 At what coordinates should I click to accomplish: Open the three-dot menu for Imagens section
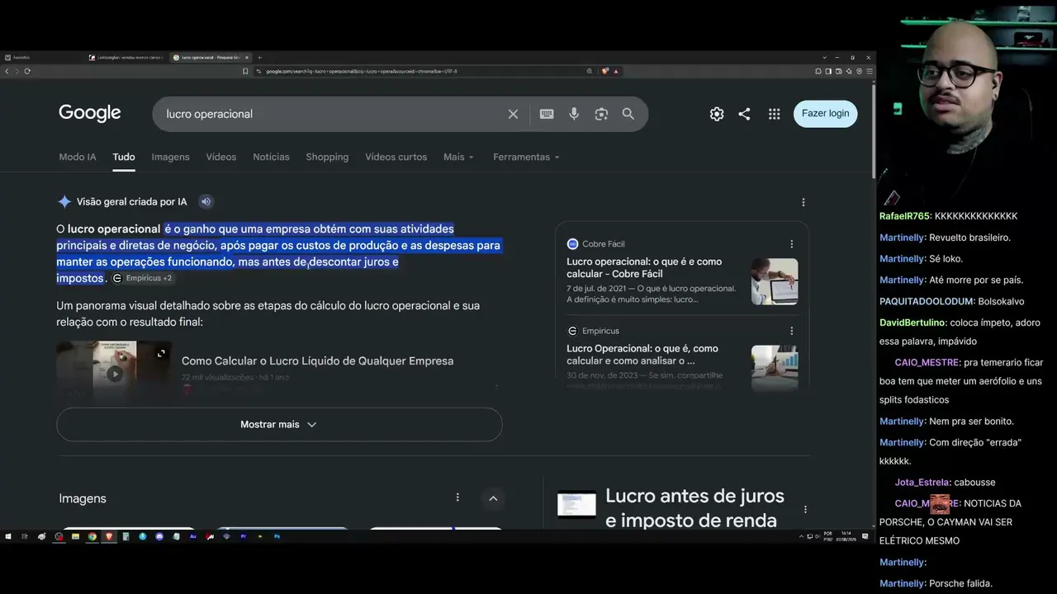(457, 497)
